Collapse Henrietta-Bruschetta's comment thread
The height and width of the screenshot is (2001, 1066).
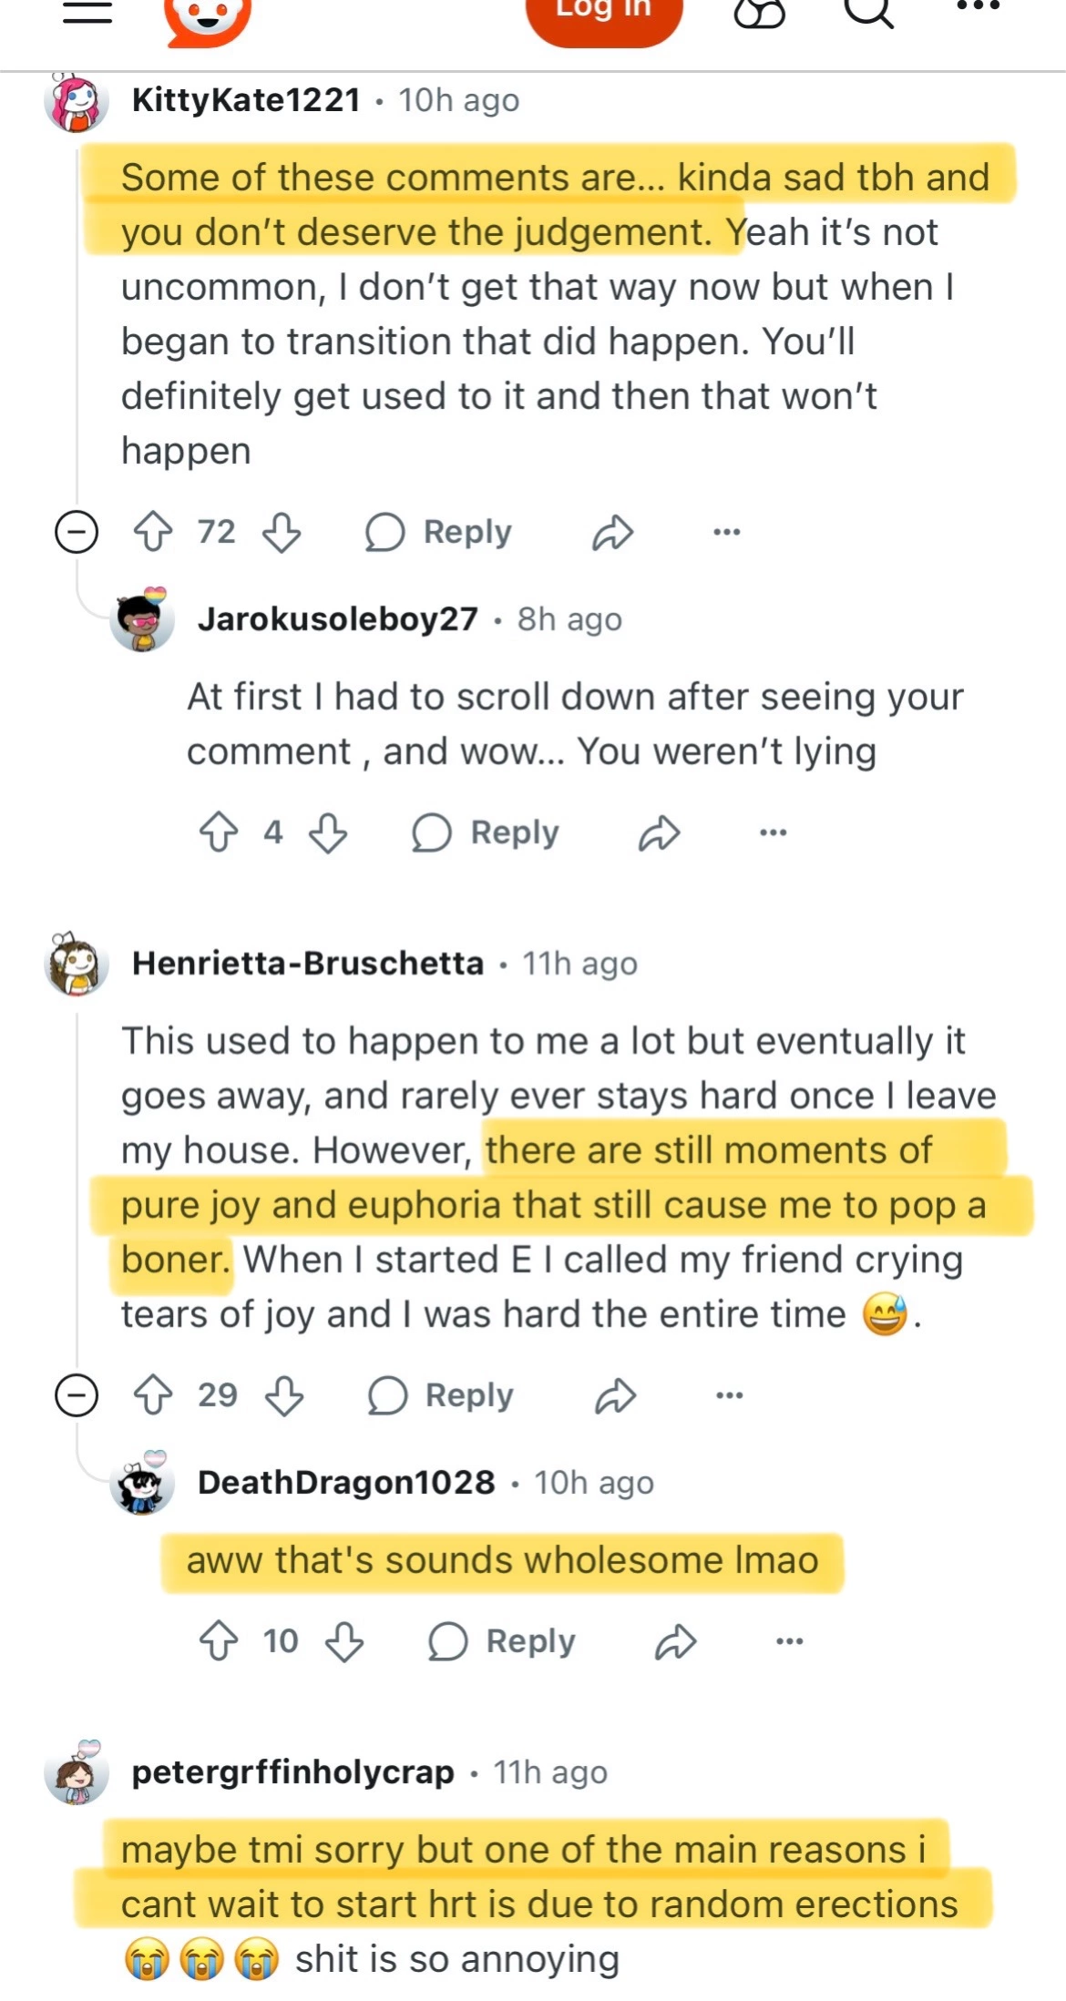[x=77, y=1395]
